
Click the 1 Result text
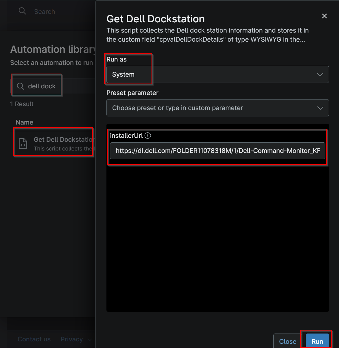22,104
